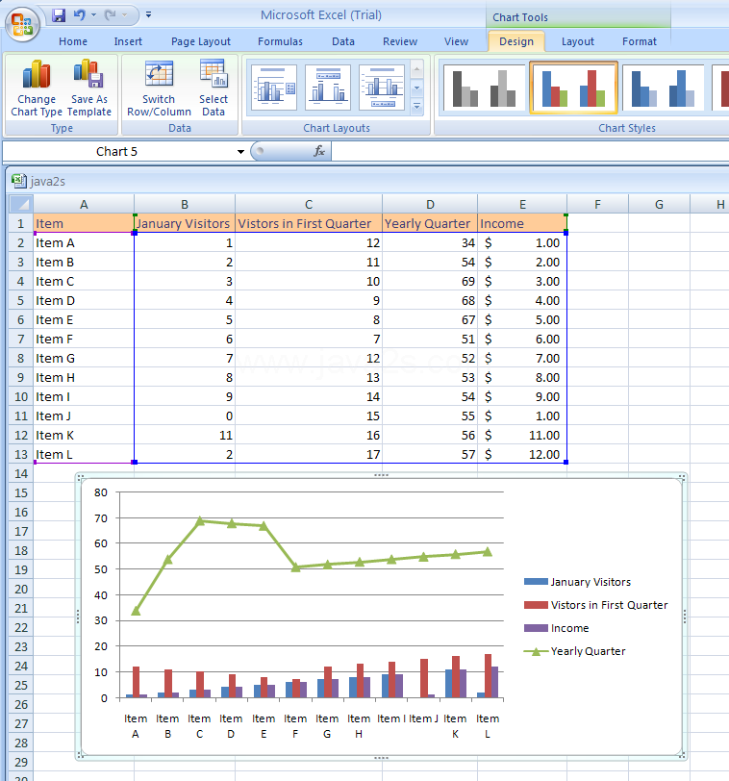Screen dimensions: 729x781
Task: Switch to the chart Layout tab
Action: pos(578,42)
